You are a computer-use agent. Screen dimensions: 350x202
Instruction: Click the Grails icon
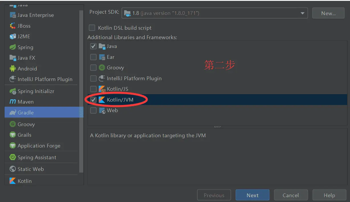click(x=13, y=135)
